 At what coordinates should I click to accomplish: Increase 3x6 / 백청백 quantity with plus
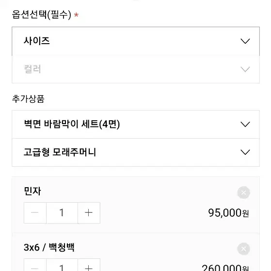coord(89,265)
